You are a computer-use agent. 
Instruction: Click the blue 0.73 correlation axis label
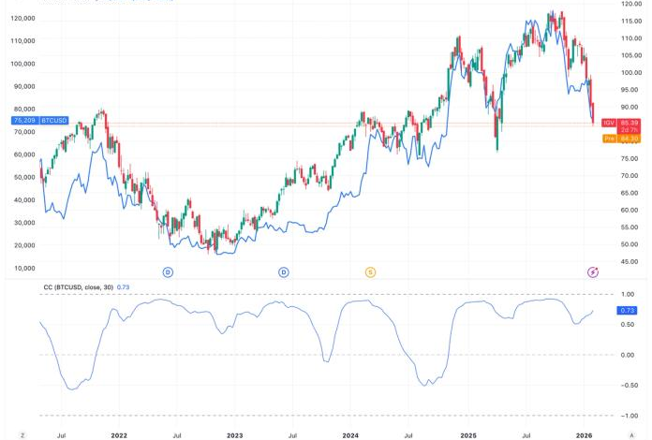tap(630, 311)
